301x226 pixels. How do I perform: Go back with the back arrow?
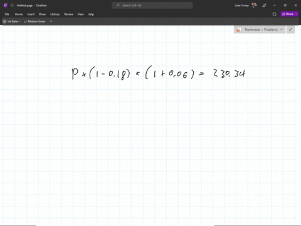[x=12, y=6]
